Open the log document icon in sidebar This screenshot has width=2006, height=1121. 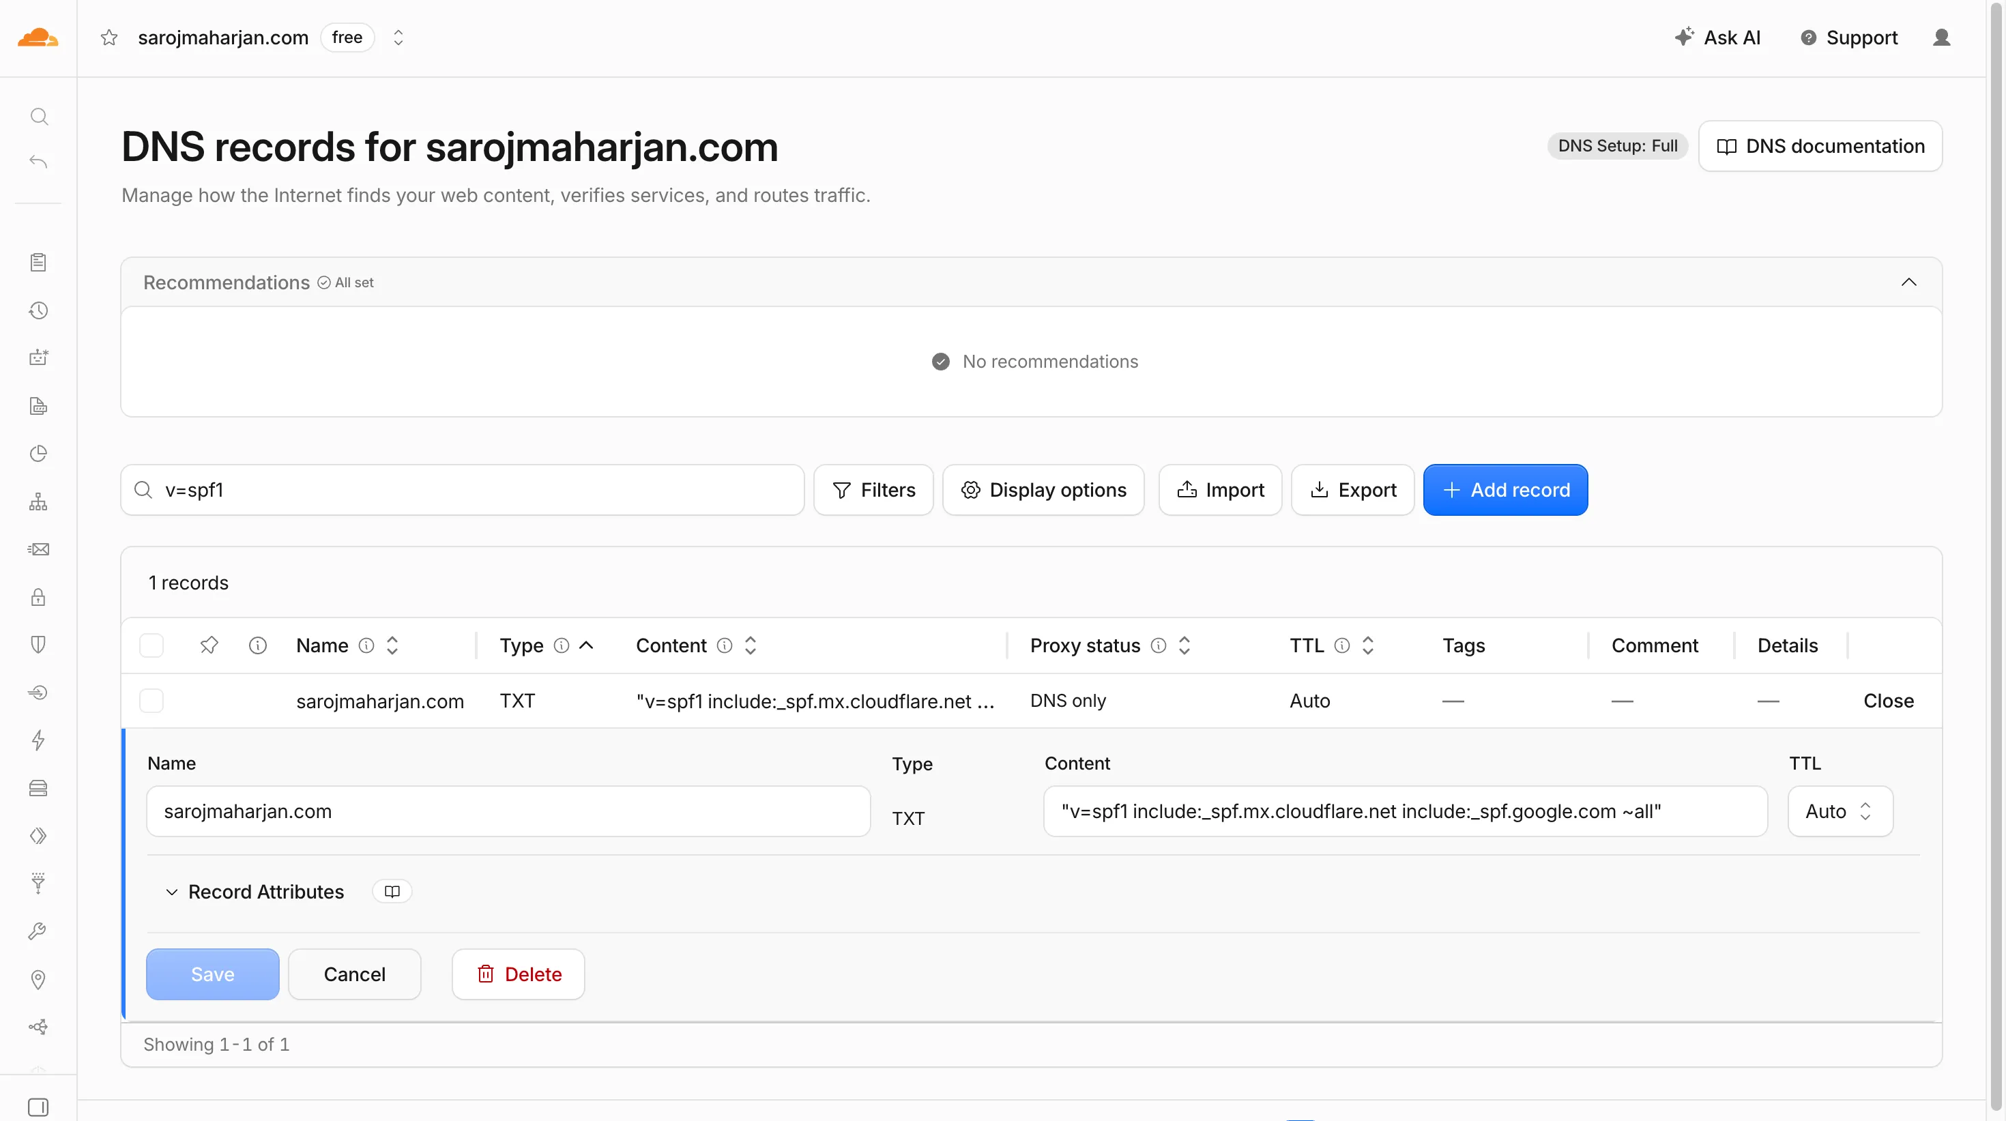38,405
